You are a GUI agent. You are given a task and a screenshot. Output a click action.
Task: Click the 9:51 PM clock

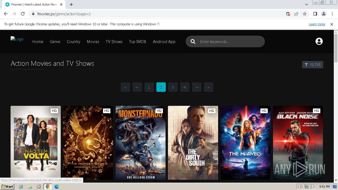324,187
